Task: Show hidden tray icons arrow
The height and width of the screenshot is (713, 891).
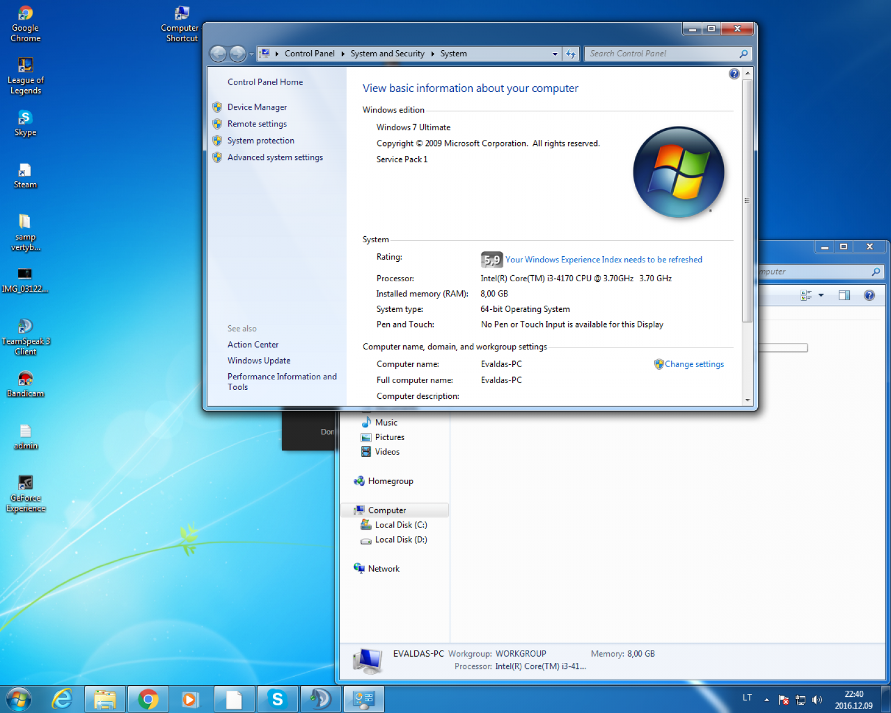Action: pos(767,700)
